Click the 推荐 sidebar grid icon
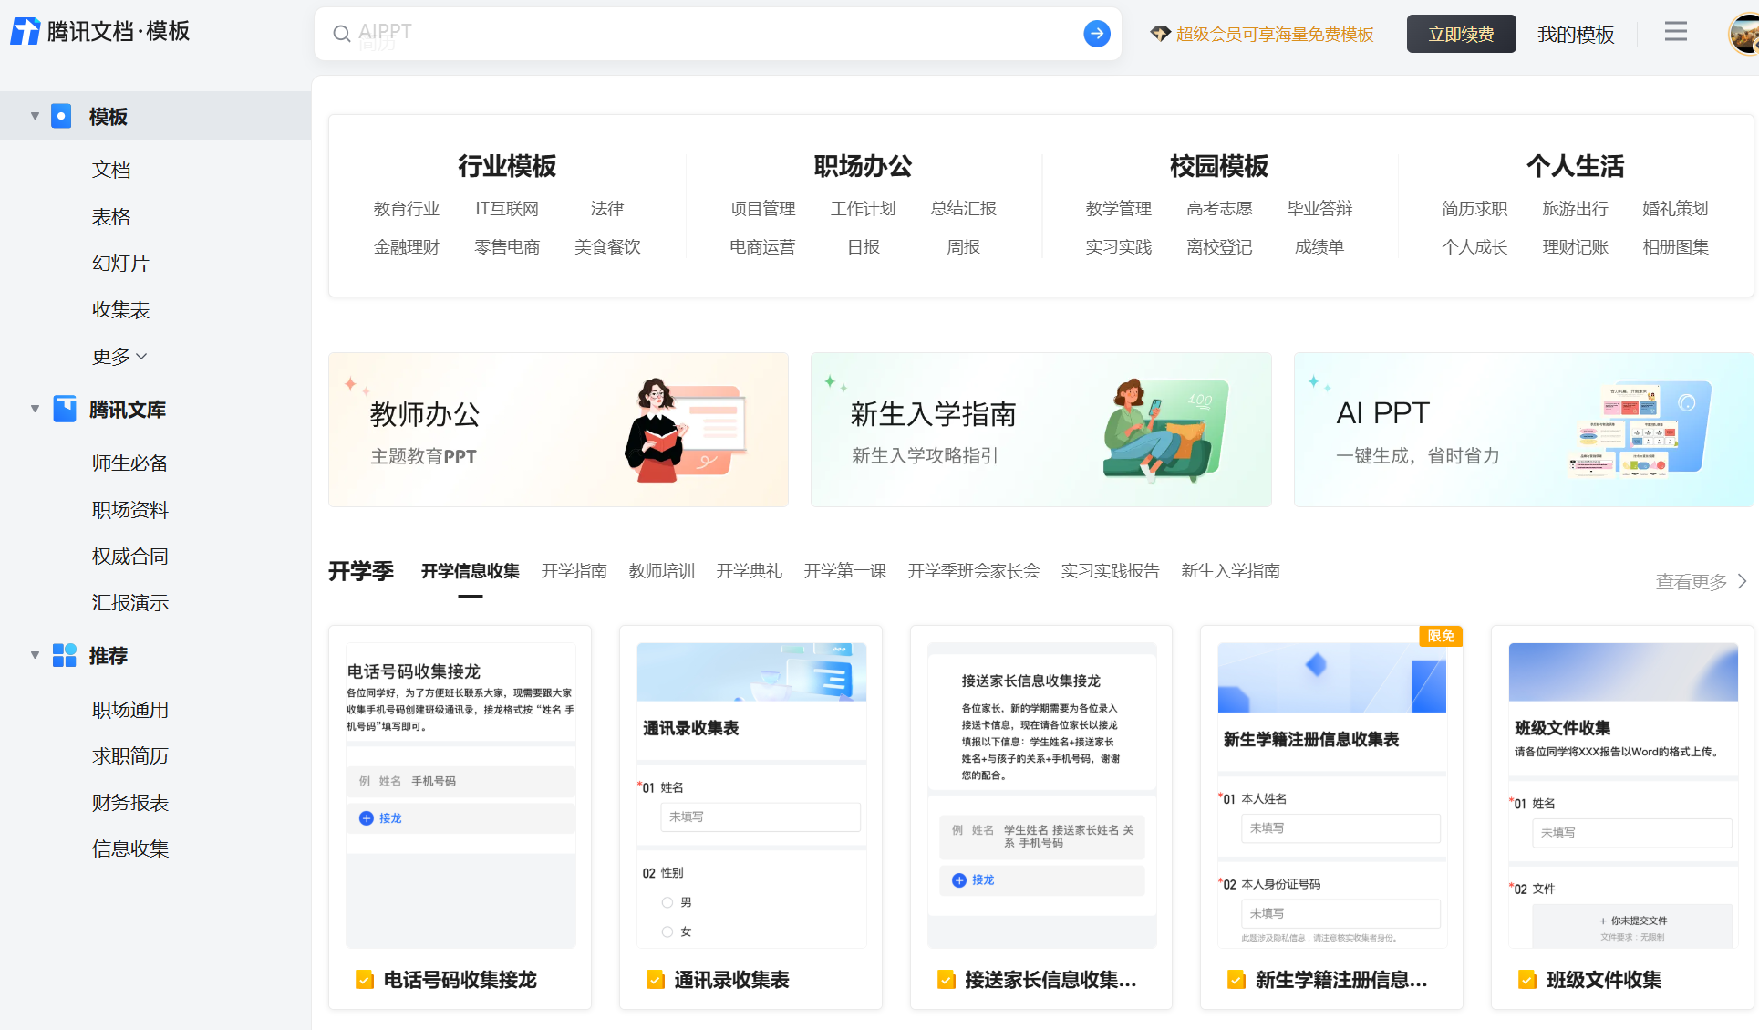Viewport: 1759px width, 1030px height. coord(65,655)
